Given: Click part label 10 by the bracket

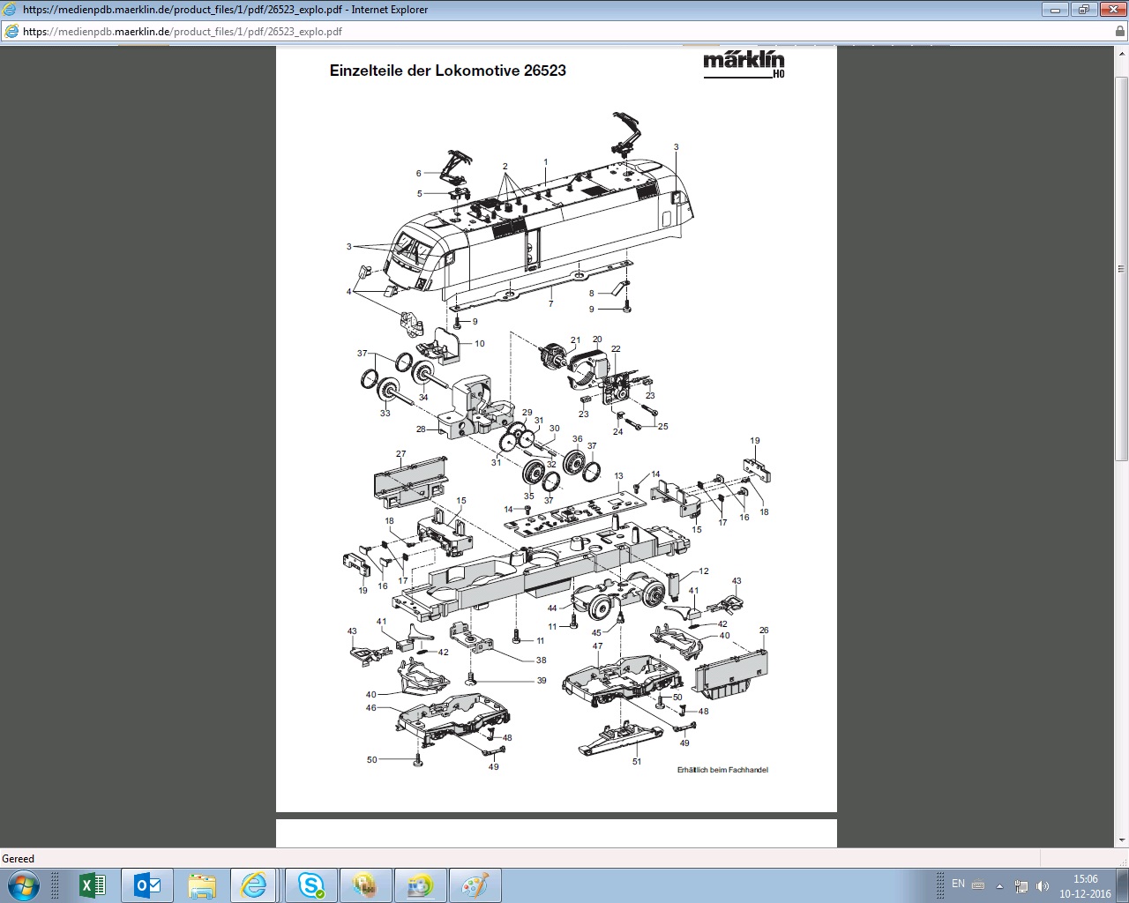Looking at the screenshot, I should point(480,344).
